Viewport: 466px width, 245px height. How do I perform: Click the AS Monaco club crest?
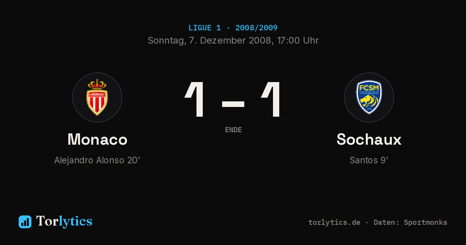(x=97, y=97)
